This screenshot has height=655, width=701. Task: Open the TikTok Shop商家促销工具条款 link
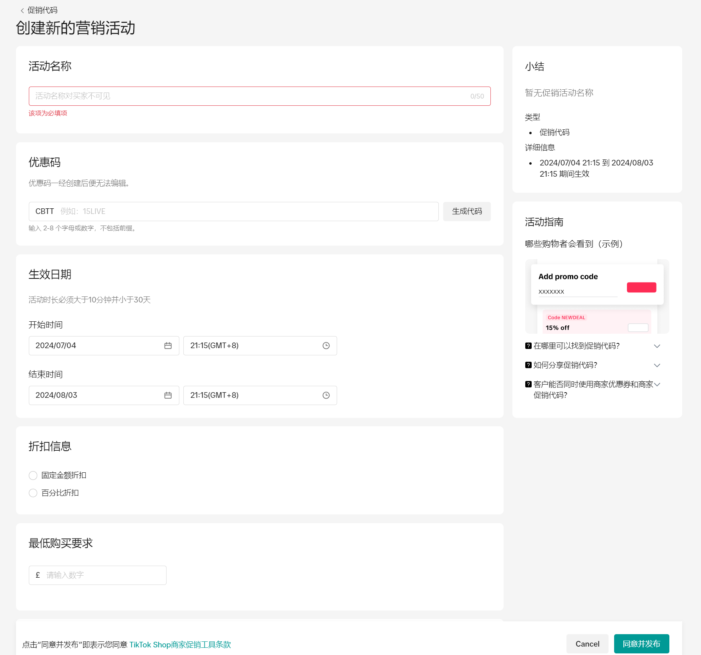[180, 645]
